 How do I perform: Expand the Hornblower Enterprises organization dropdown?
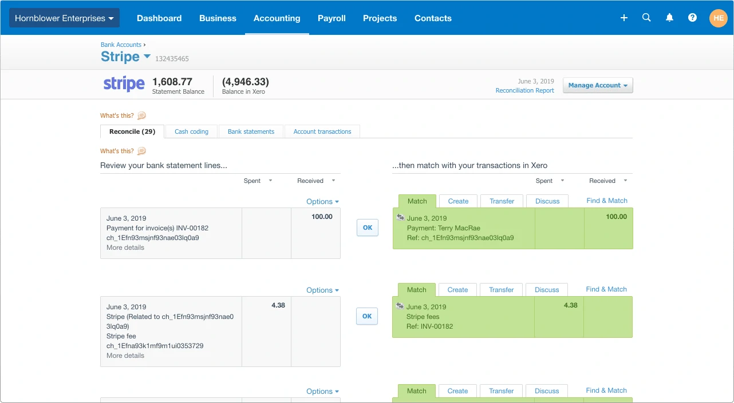click(x=64, y=18)
